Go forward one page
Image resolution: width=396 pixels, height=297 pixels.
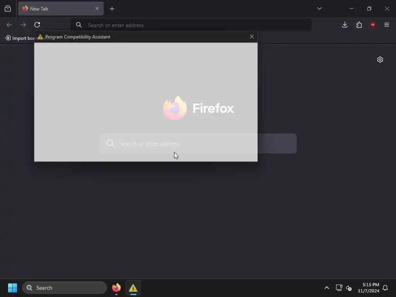tap(23, 25)
